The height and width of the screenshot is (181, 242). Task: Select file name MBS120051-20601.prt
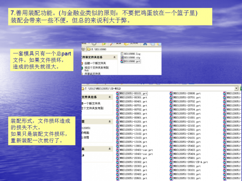(134, 178)
